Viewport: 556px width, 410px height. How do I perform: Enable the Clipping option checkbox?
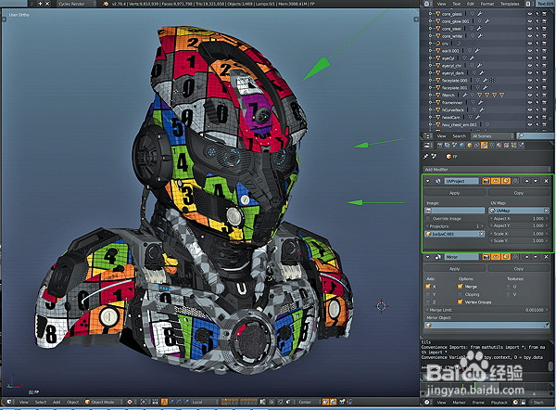(x=461, y=294)
